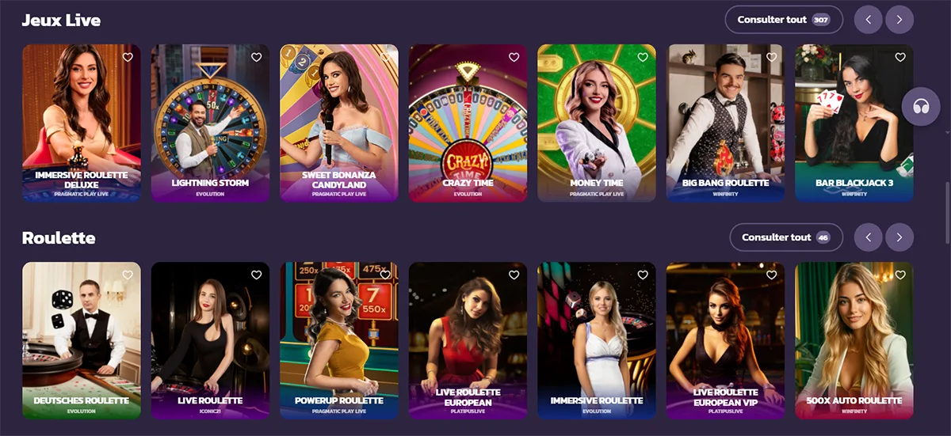Open Consulter tout for Jeux Live
The width and height of the screenshot is (951, 436).
[783, 20]
